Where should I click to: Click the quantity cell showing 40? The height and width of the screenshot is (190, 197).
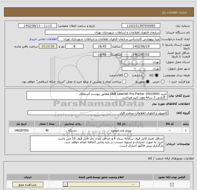pyautogui.click(x=47, y=130)
